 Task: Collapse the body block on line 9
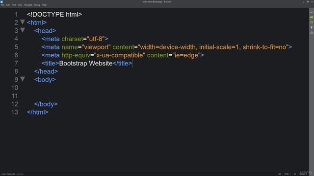(x=23, y=79)
